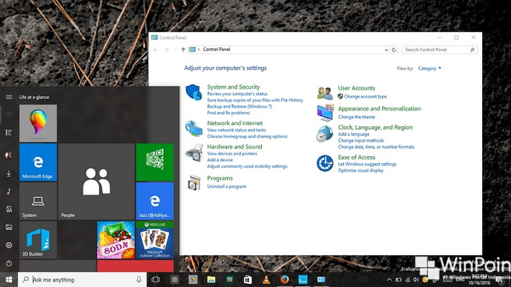511x287 pixels.
Task: Launch Firefox from the taskbar
Action: click(x=284, y=280)
